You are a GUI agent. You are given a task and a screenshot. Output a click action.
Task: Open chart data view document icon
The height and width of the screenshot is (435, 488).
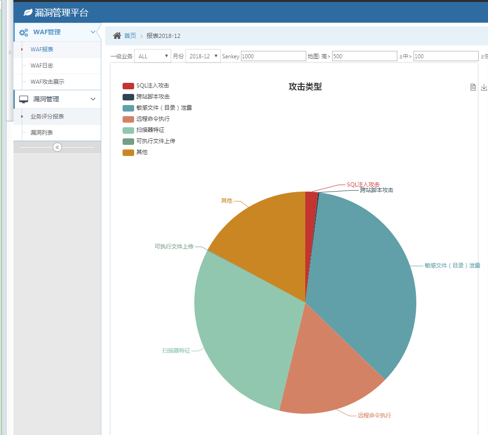pos(473,87)
